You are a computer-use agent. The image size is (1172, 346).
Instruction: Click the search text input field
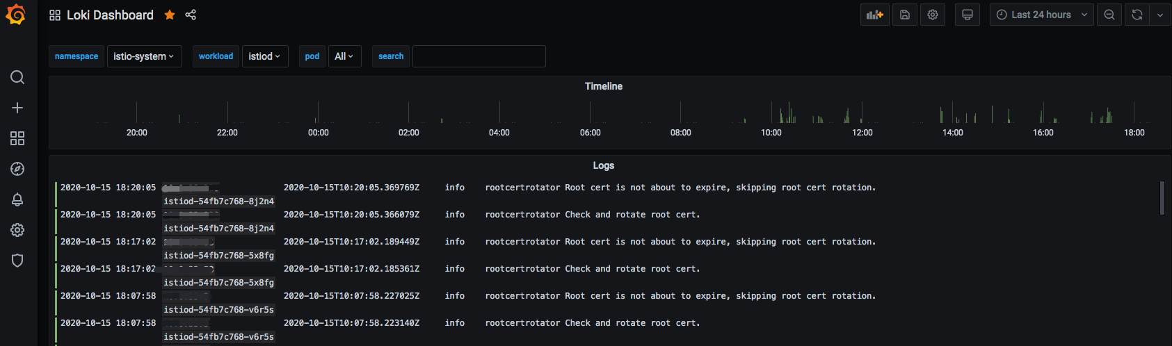[479, 56]
